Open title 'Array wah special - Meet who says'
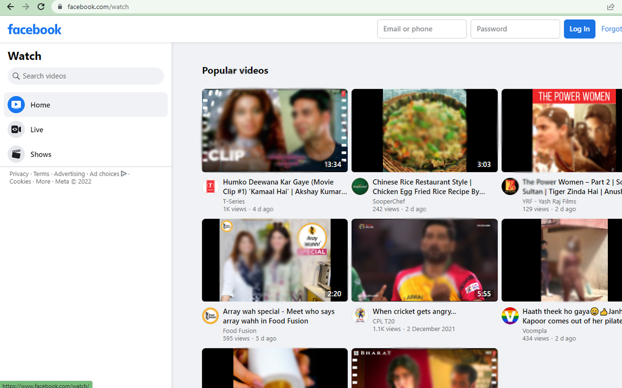Viewport: 622px width, 388px height. coord(279,316)
